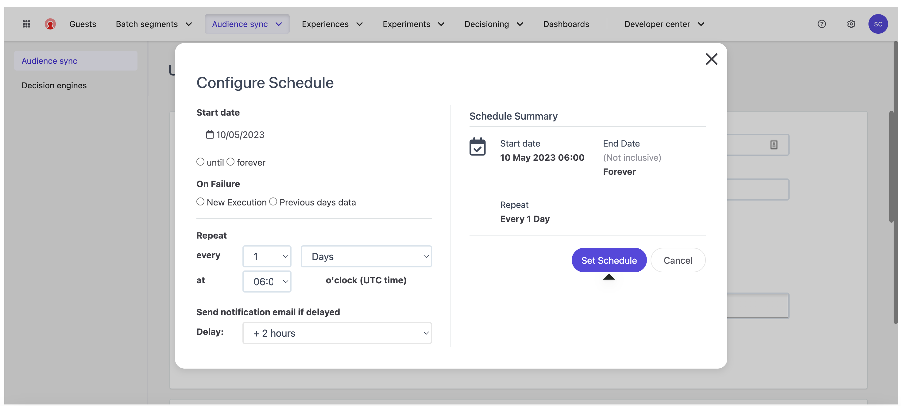Image resolution: width=901 pixels, height=406 pixels.
Task: Open the settings gear icon
Action: (851, 24)
